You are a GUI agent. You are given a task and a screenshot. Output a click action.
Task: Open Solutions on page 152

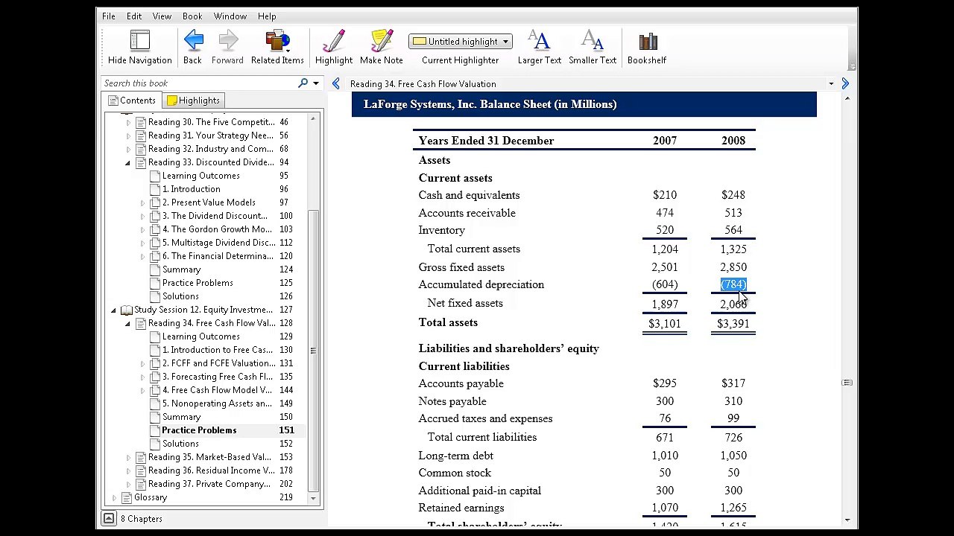(x=180, y=444)
